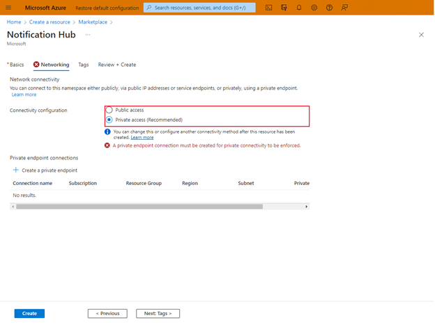Click the red error icon beside private endpoint message
This screenshot has height=327, width=435.
point(107,145)
